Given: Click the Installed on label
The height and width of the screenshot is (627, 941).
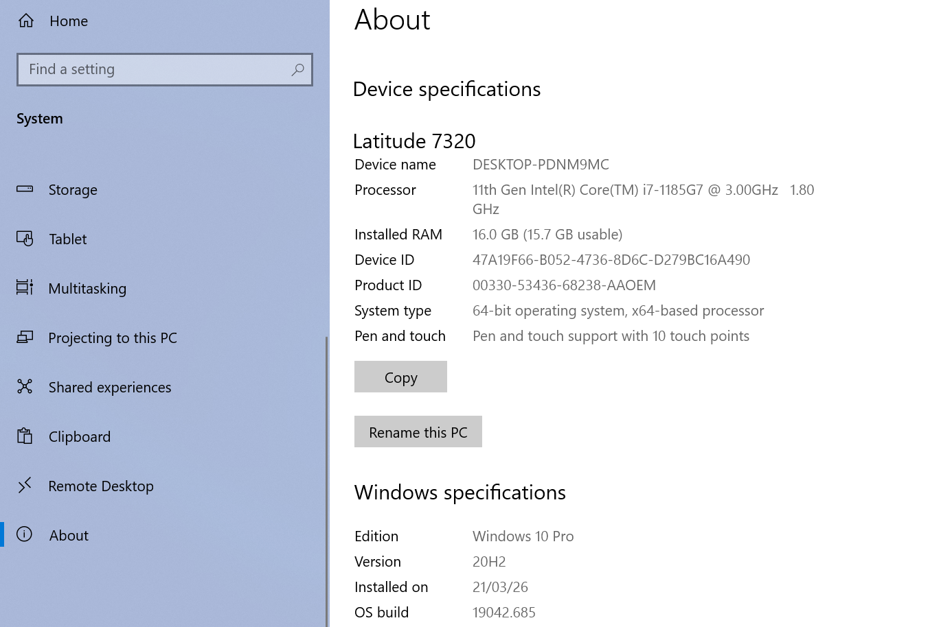Looking at the screenshot, I should [392, 587].
